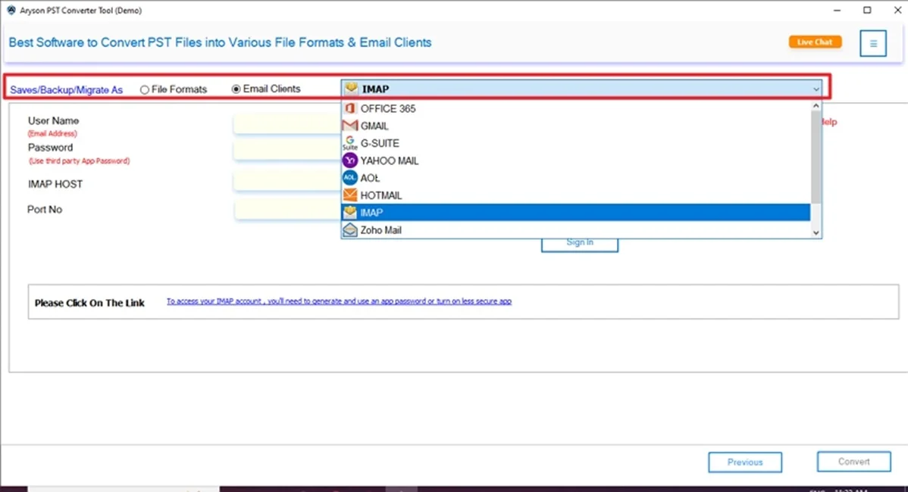
Task: Click the 'User Name' label
Action: pyautogui.click(x=53, y=121)
